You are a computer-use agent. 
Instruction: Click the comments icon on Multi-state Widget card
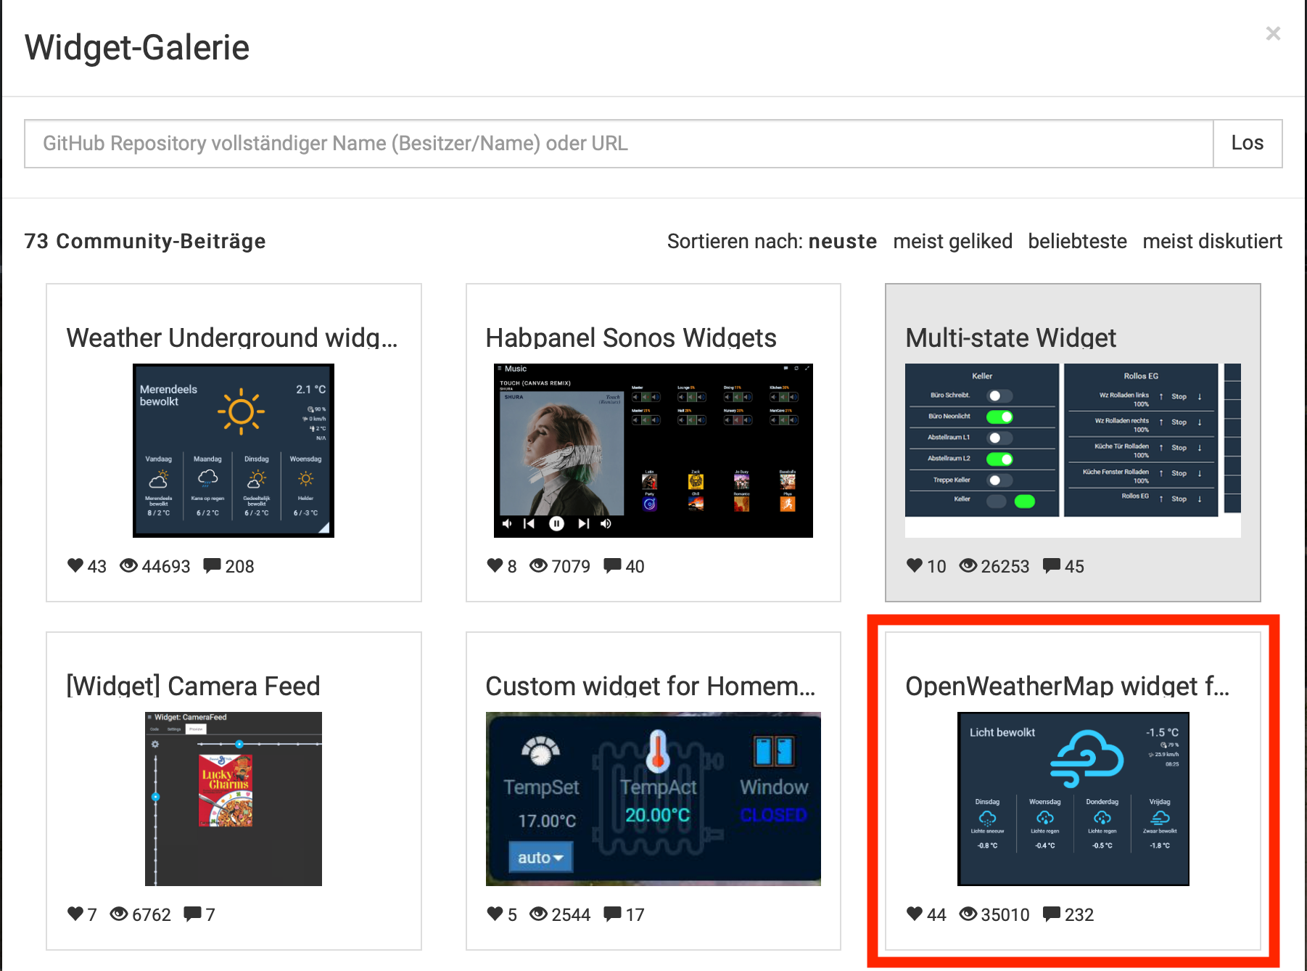(1052, 565)
